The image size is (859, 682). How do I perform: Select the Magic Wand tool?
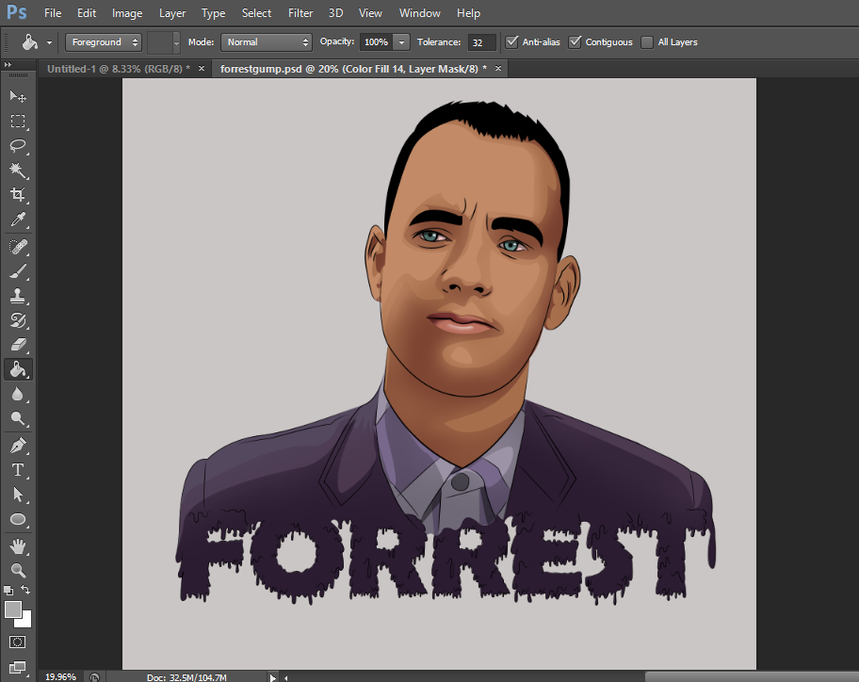pos(18,170)
